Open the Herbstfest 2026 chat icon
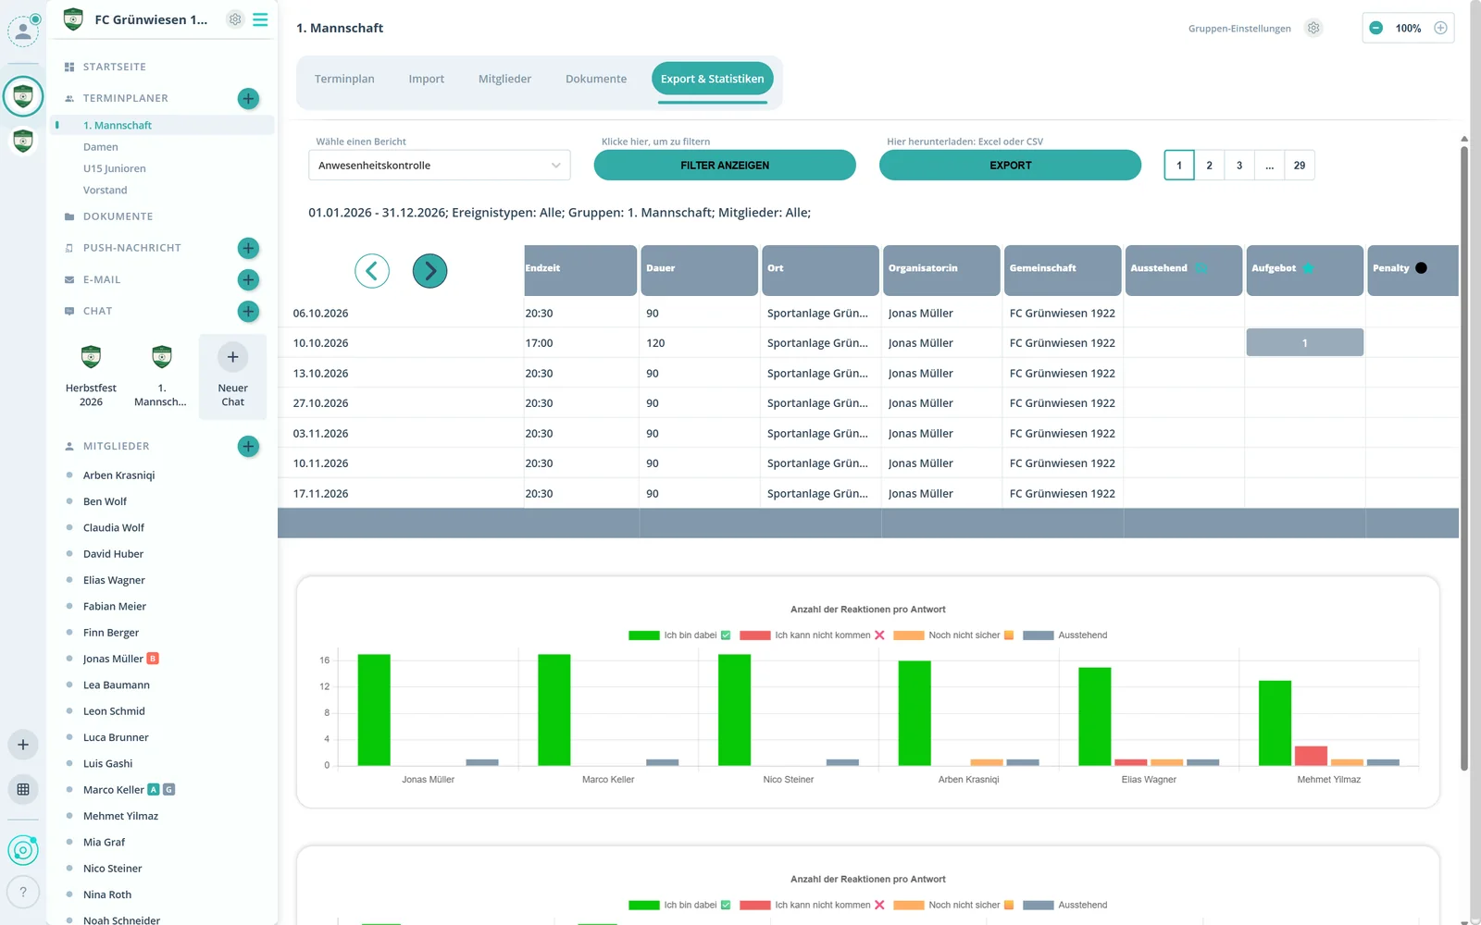The height and width of the screenshot is (925, 1481). pyautogui.click(x=91, y=357)
